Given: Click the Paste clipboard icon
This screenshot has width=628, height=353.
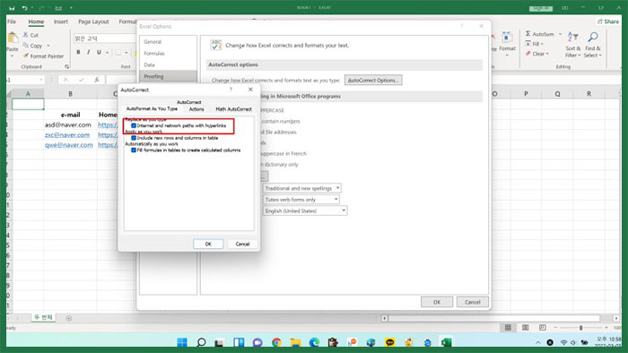Looking at the screenshot, I should 13,38.
